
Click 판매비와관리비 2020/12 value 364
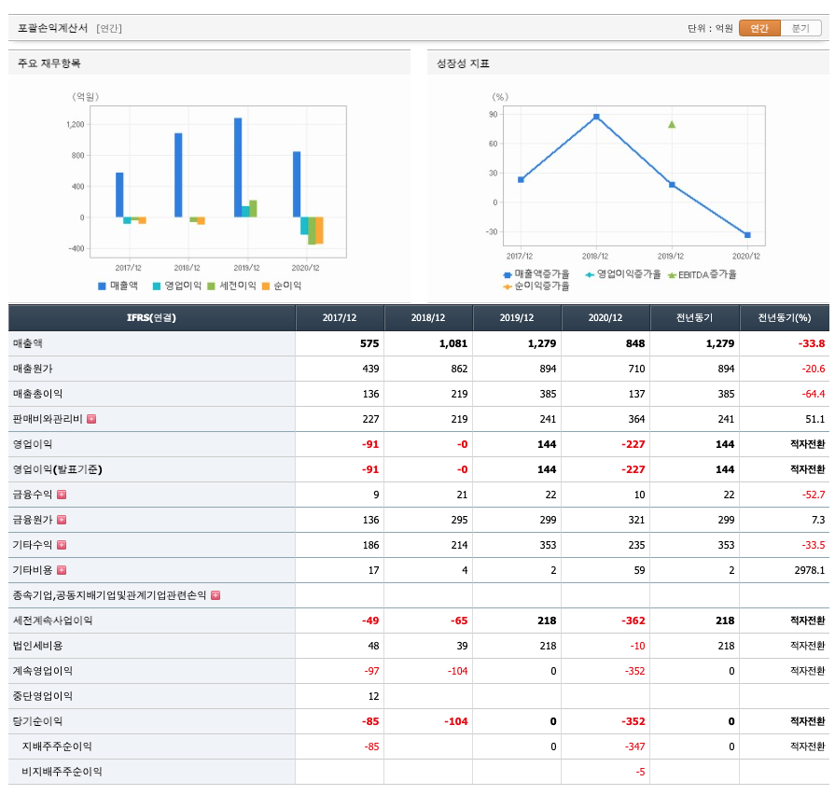click(x=636, y=419)
